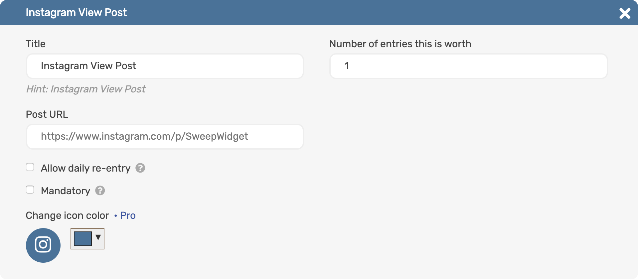Check the Mandatory option
Screen dimensions: 639x280
[30, 190]
